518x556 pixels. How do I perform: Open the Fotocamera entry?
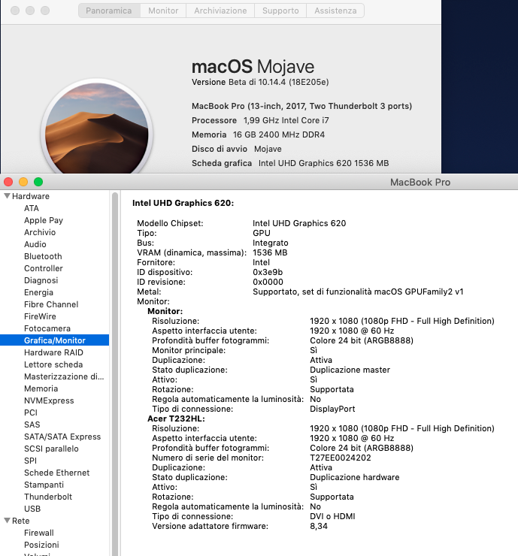click(47, 328)
